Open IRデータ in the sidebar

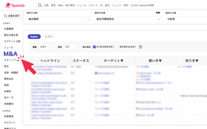pyautogui.click(x=9, y=97)
